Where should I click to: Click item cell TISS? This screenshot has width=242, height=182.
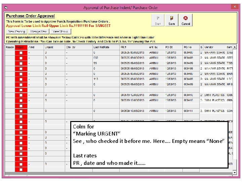click(x=230, y=63)
